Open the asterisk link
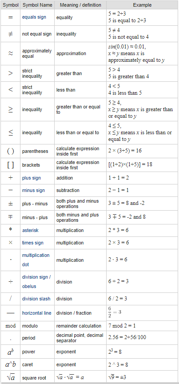179x384 pixels. coord(30,231)
